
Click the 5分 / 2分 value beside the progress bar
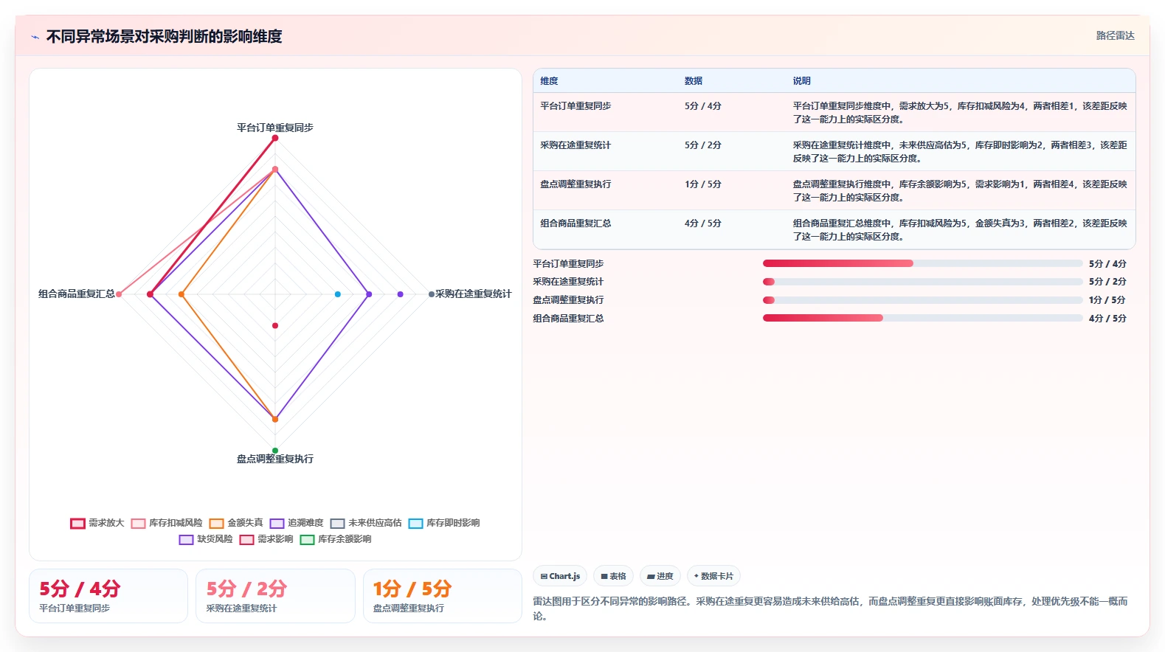click(x=1107, y=282)
